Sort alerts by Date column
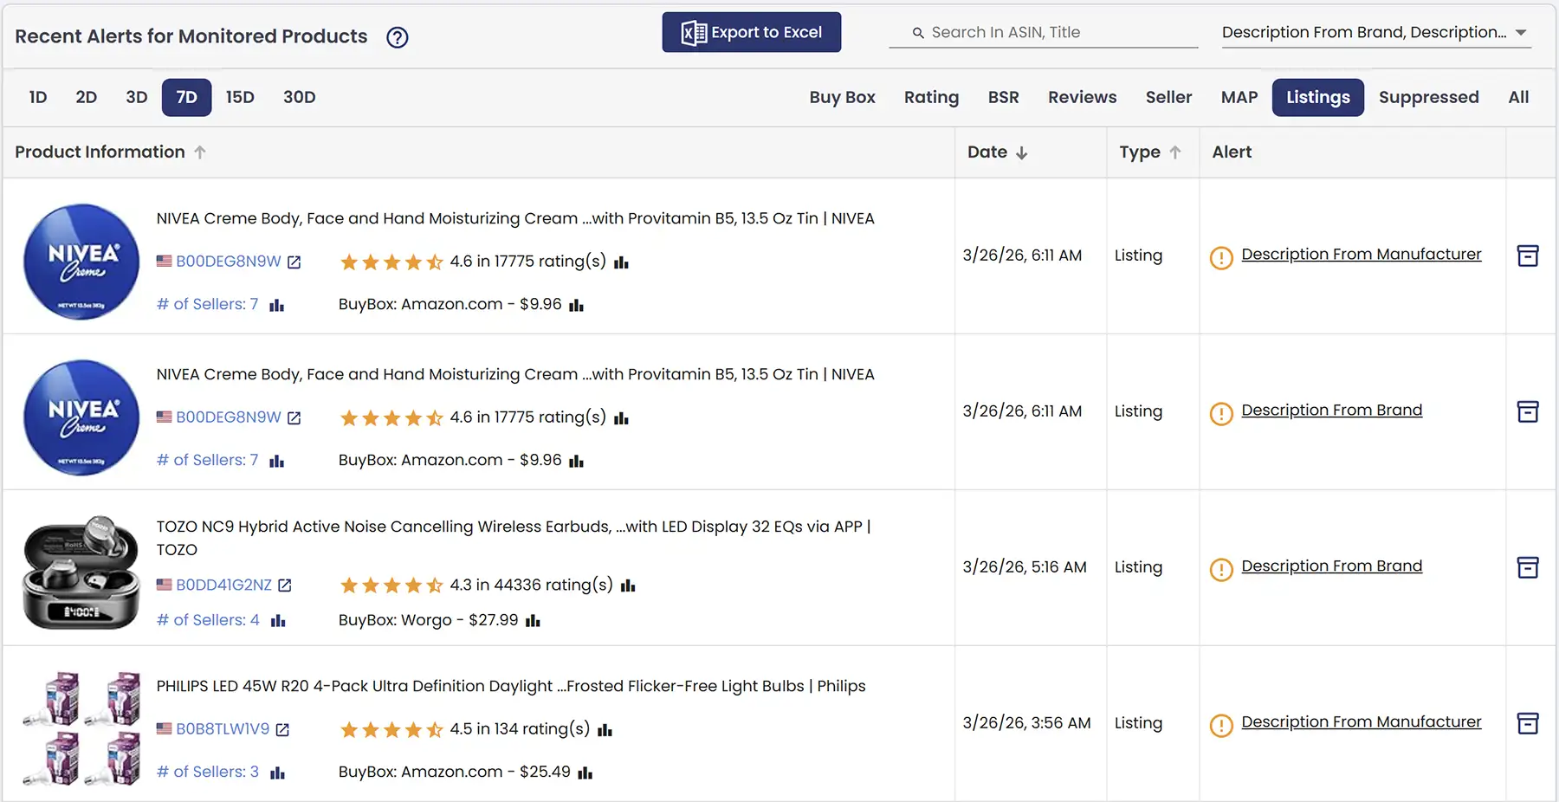Viewport: 1559px width, 802px height. pyautogui.click(x=997, y=152)
